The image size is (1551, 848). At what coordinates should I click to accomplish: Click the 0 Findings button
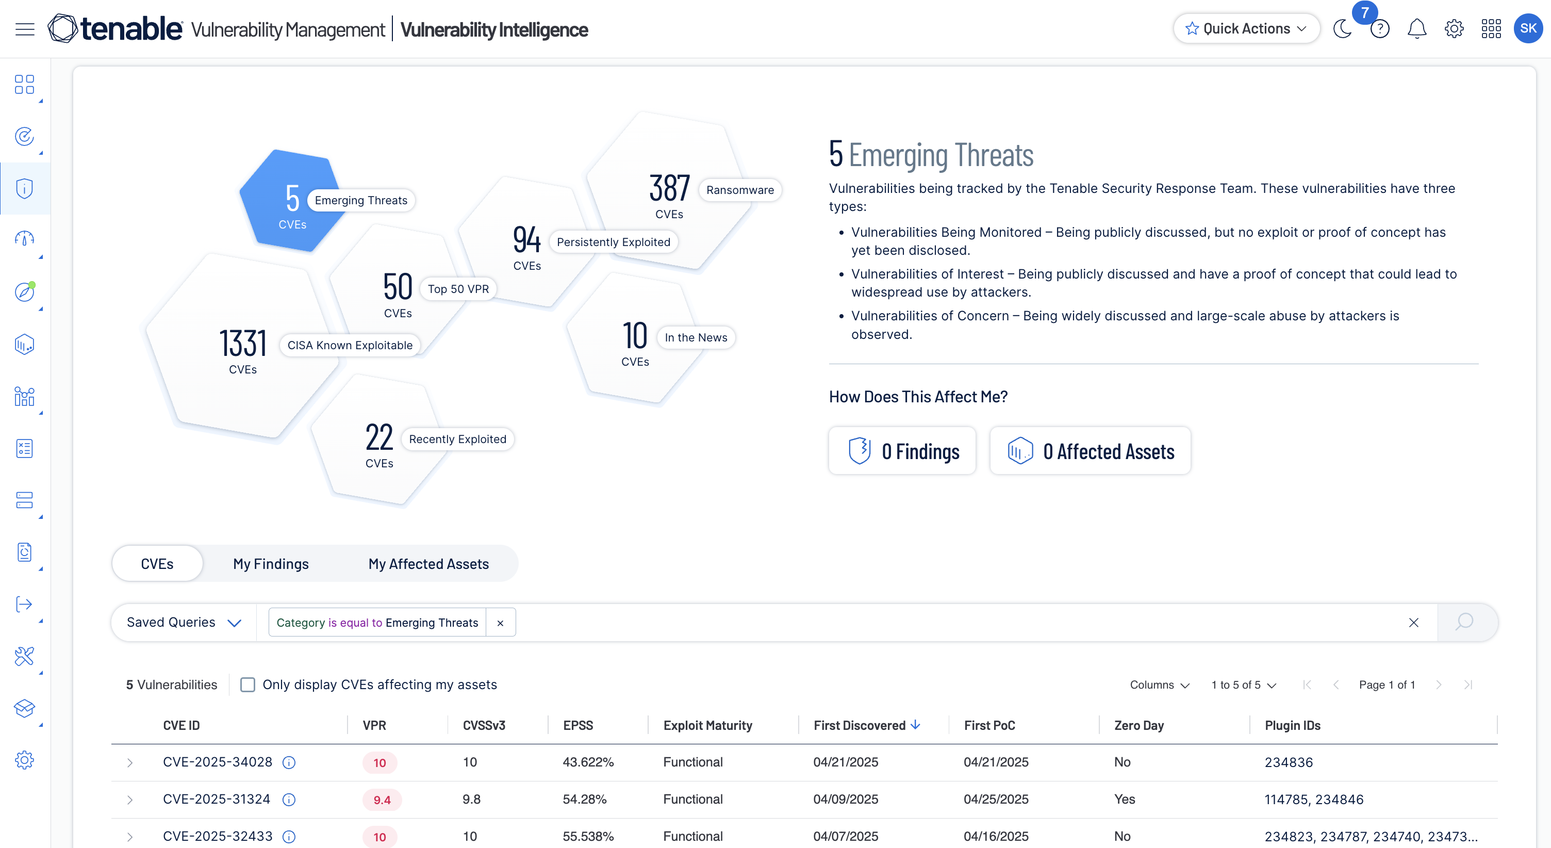coord(902,451)
